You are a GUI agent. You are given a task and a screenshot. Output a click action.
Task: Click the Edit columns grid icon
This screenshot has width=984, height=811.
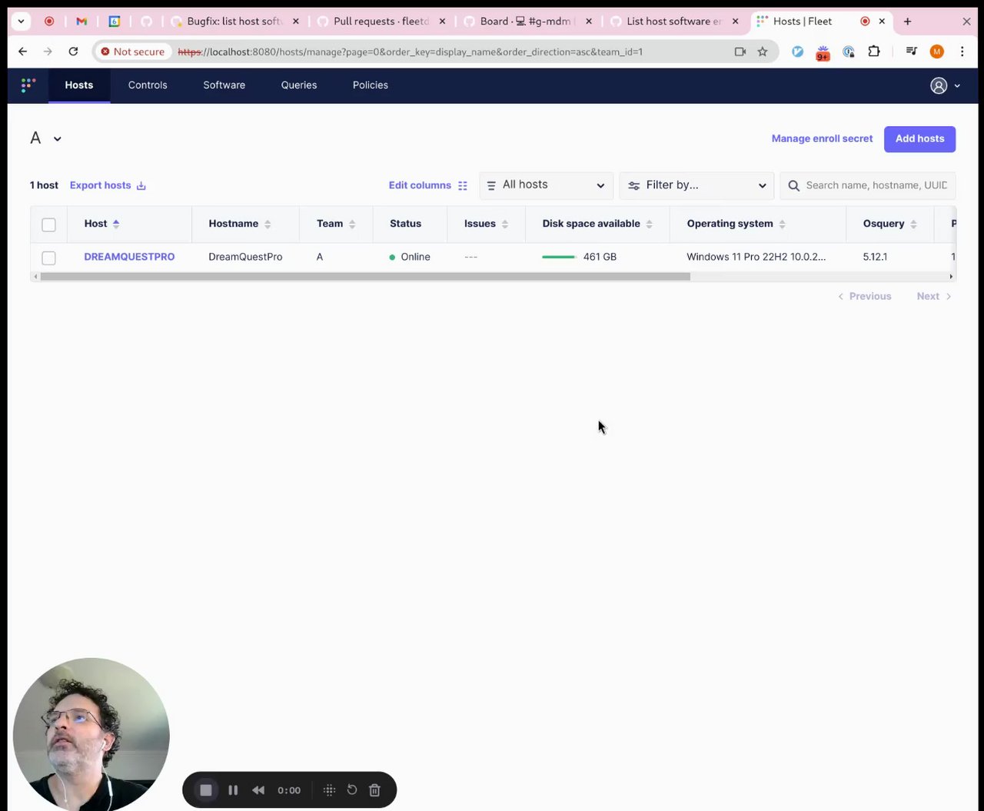(463, 185)
